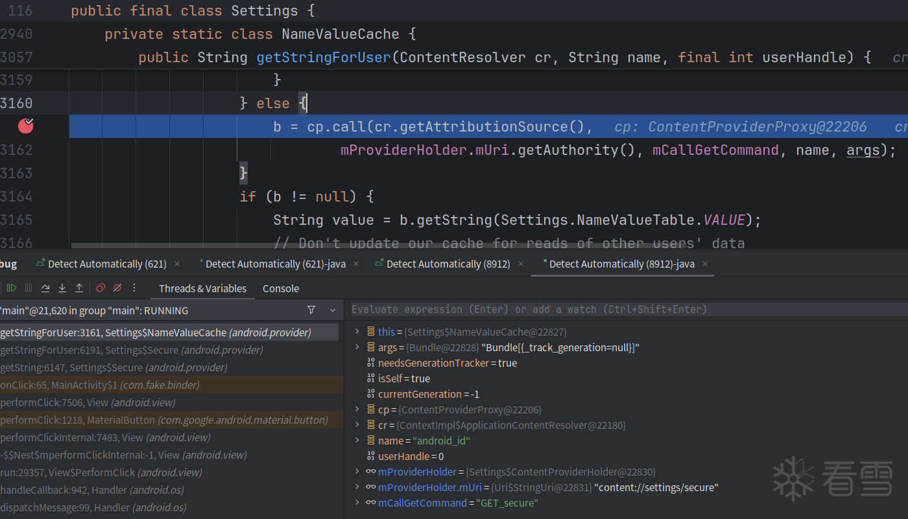Click the Evaluate expression input field
Image resolution: width=908 pixels, height=519 pixels.
pos(628,309)
